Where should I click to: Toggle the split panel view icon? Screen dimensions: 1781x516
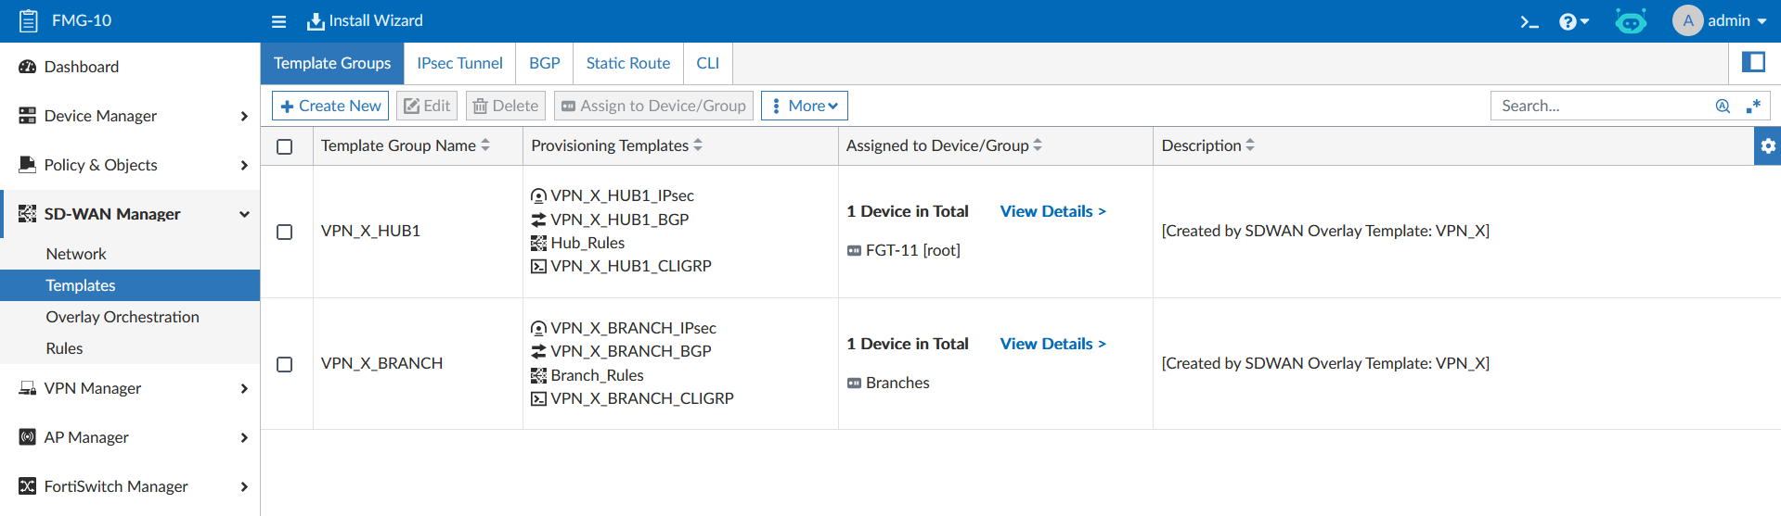click(x=1752, y=62)
